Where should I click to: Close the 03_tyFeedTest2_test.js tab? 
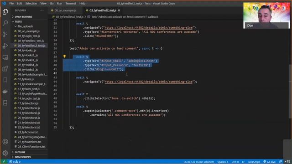coord(119,10)
